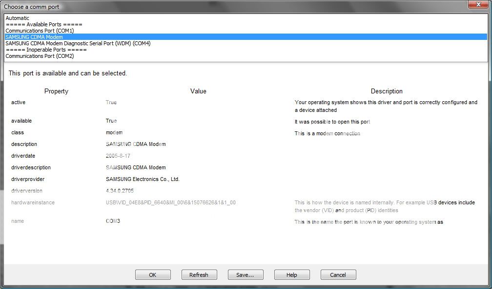Click "This is how the device is named internally" text
492x289 pixels.
tap(385, 206)
